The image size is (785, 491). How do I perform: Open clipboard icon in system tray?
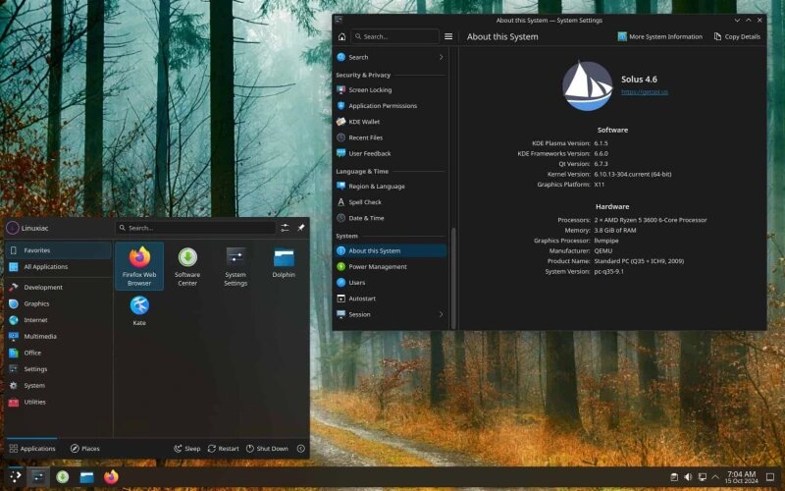tap(674, 476)
